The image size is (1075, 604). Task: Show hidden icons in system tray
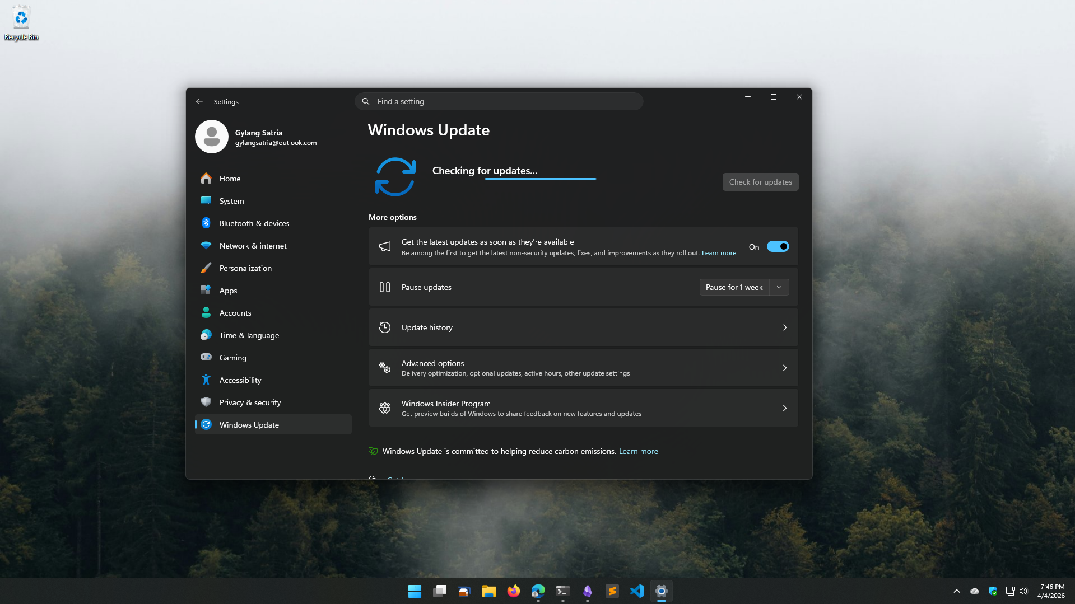pyautogui.click(x=957, y=591)
